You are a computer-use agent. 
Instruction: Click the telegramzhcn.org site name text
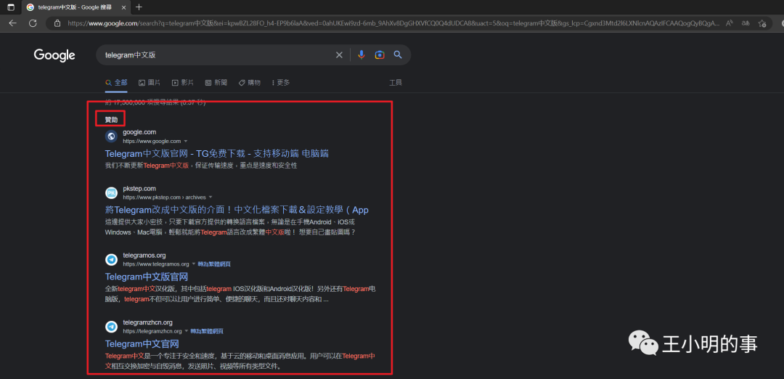click(x=147, y=322)
